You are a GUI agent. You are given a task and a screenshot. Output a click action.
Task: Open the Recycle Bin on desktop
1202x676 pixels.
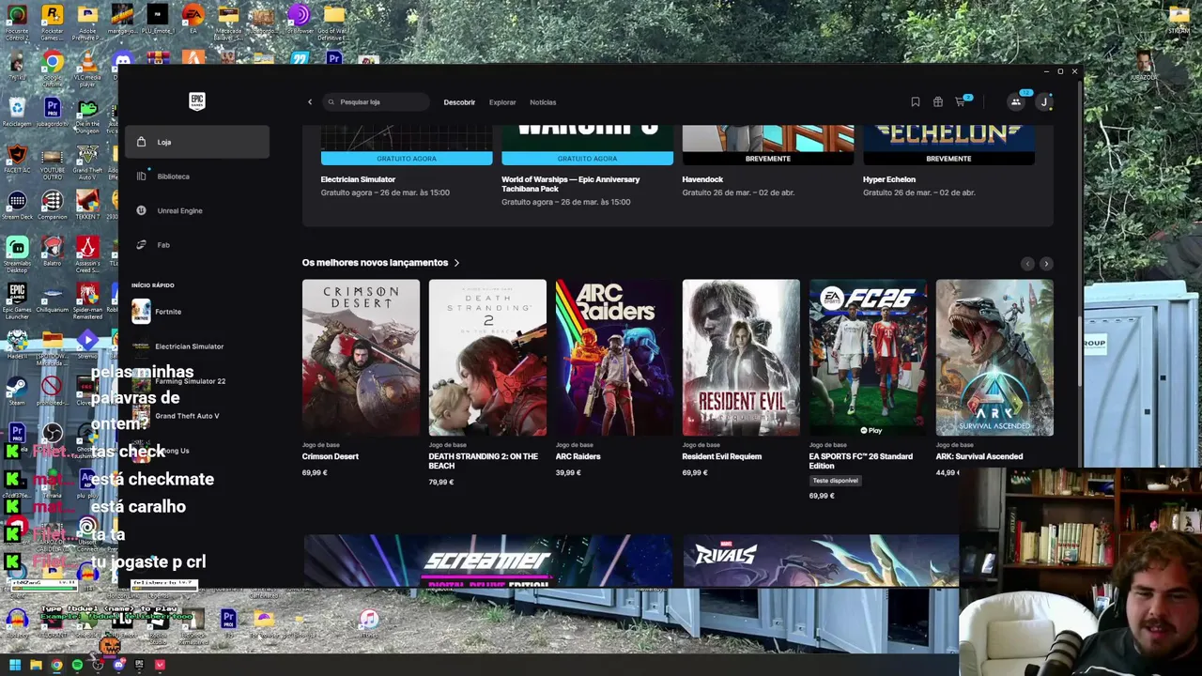pos(17,113)
